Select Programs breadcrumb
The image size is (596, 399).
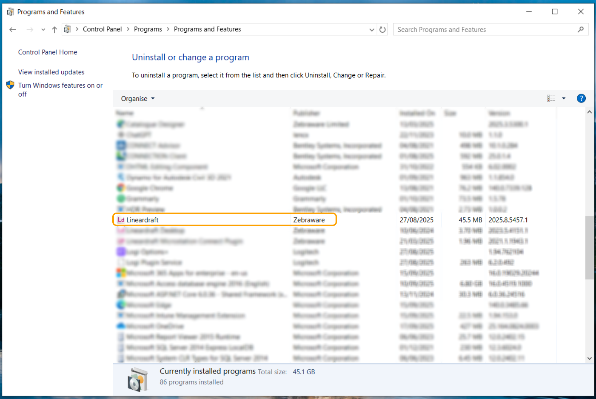pyautogui.click(x=148, y=29)
